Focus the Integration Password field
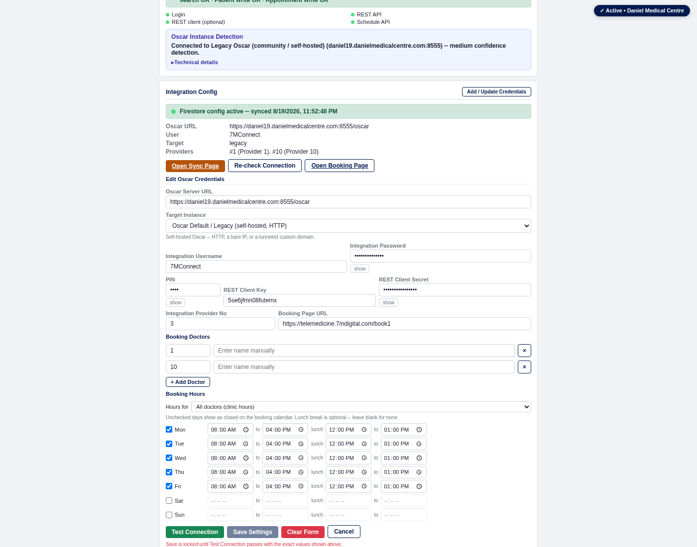The height and width of the screenshot is (547, 697). pos(441,256)
